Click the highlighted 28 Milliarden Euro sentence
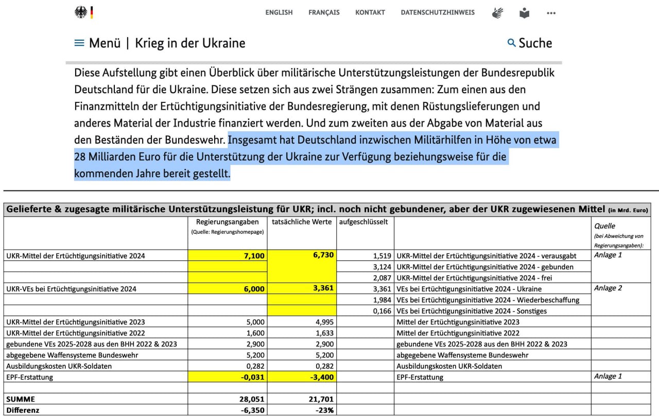 point(291,157)
